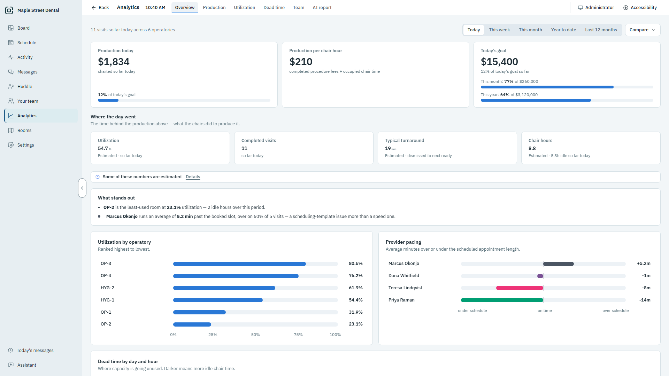Switch to the Production tab

point(214,8)
